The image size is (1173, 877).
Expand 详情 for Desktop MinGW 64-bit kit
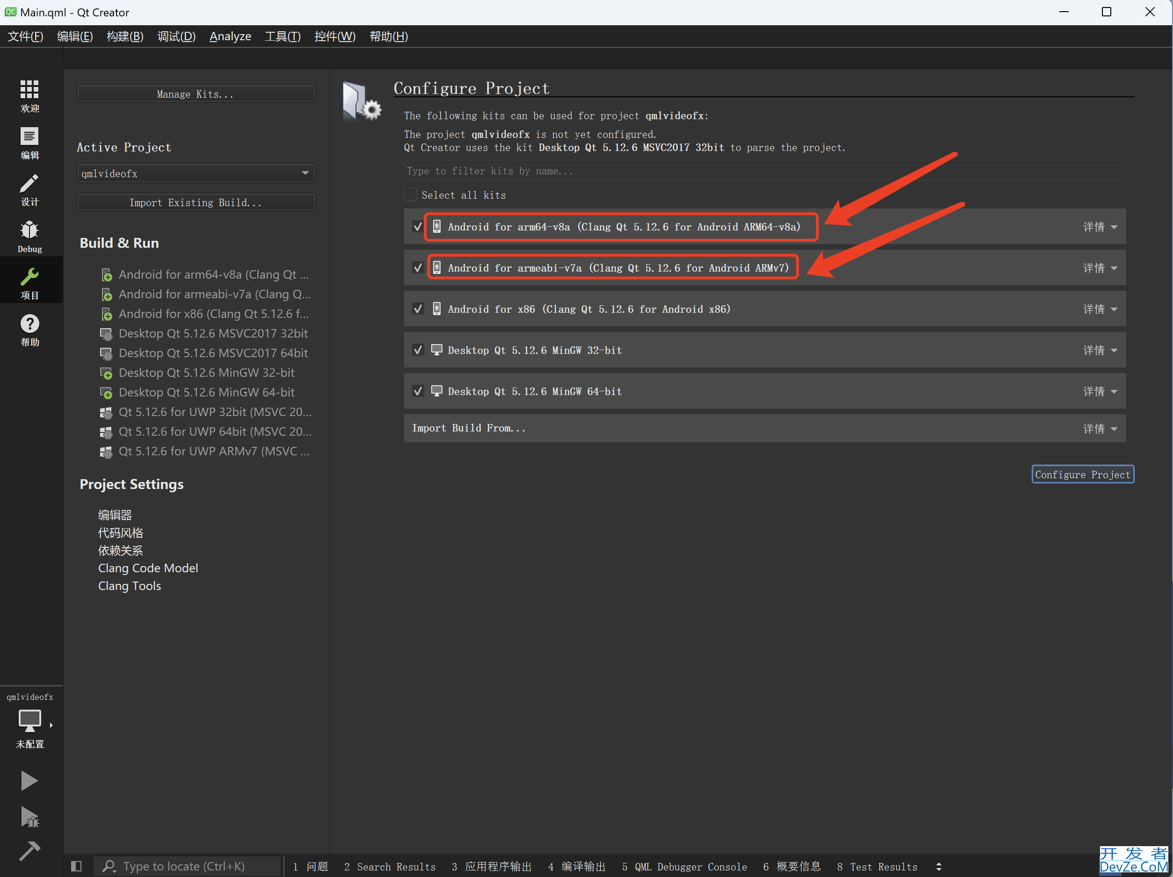[1100, 392]
